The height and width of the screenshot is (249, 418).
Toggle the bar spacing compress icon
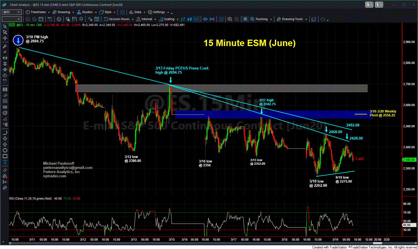point(205,19)
